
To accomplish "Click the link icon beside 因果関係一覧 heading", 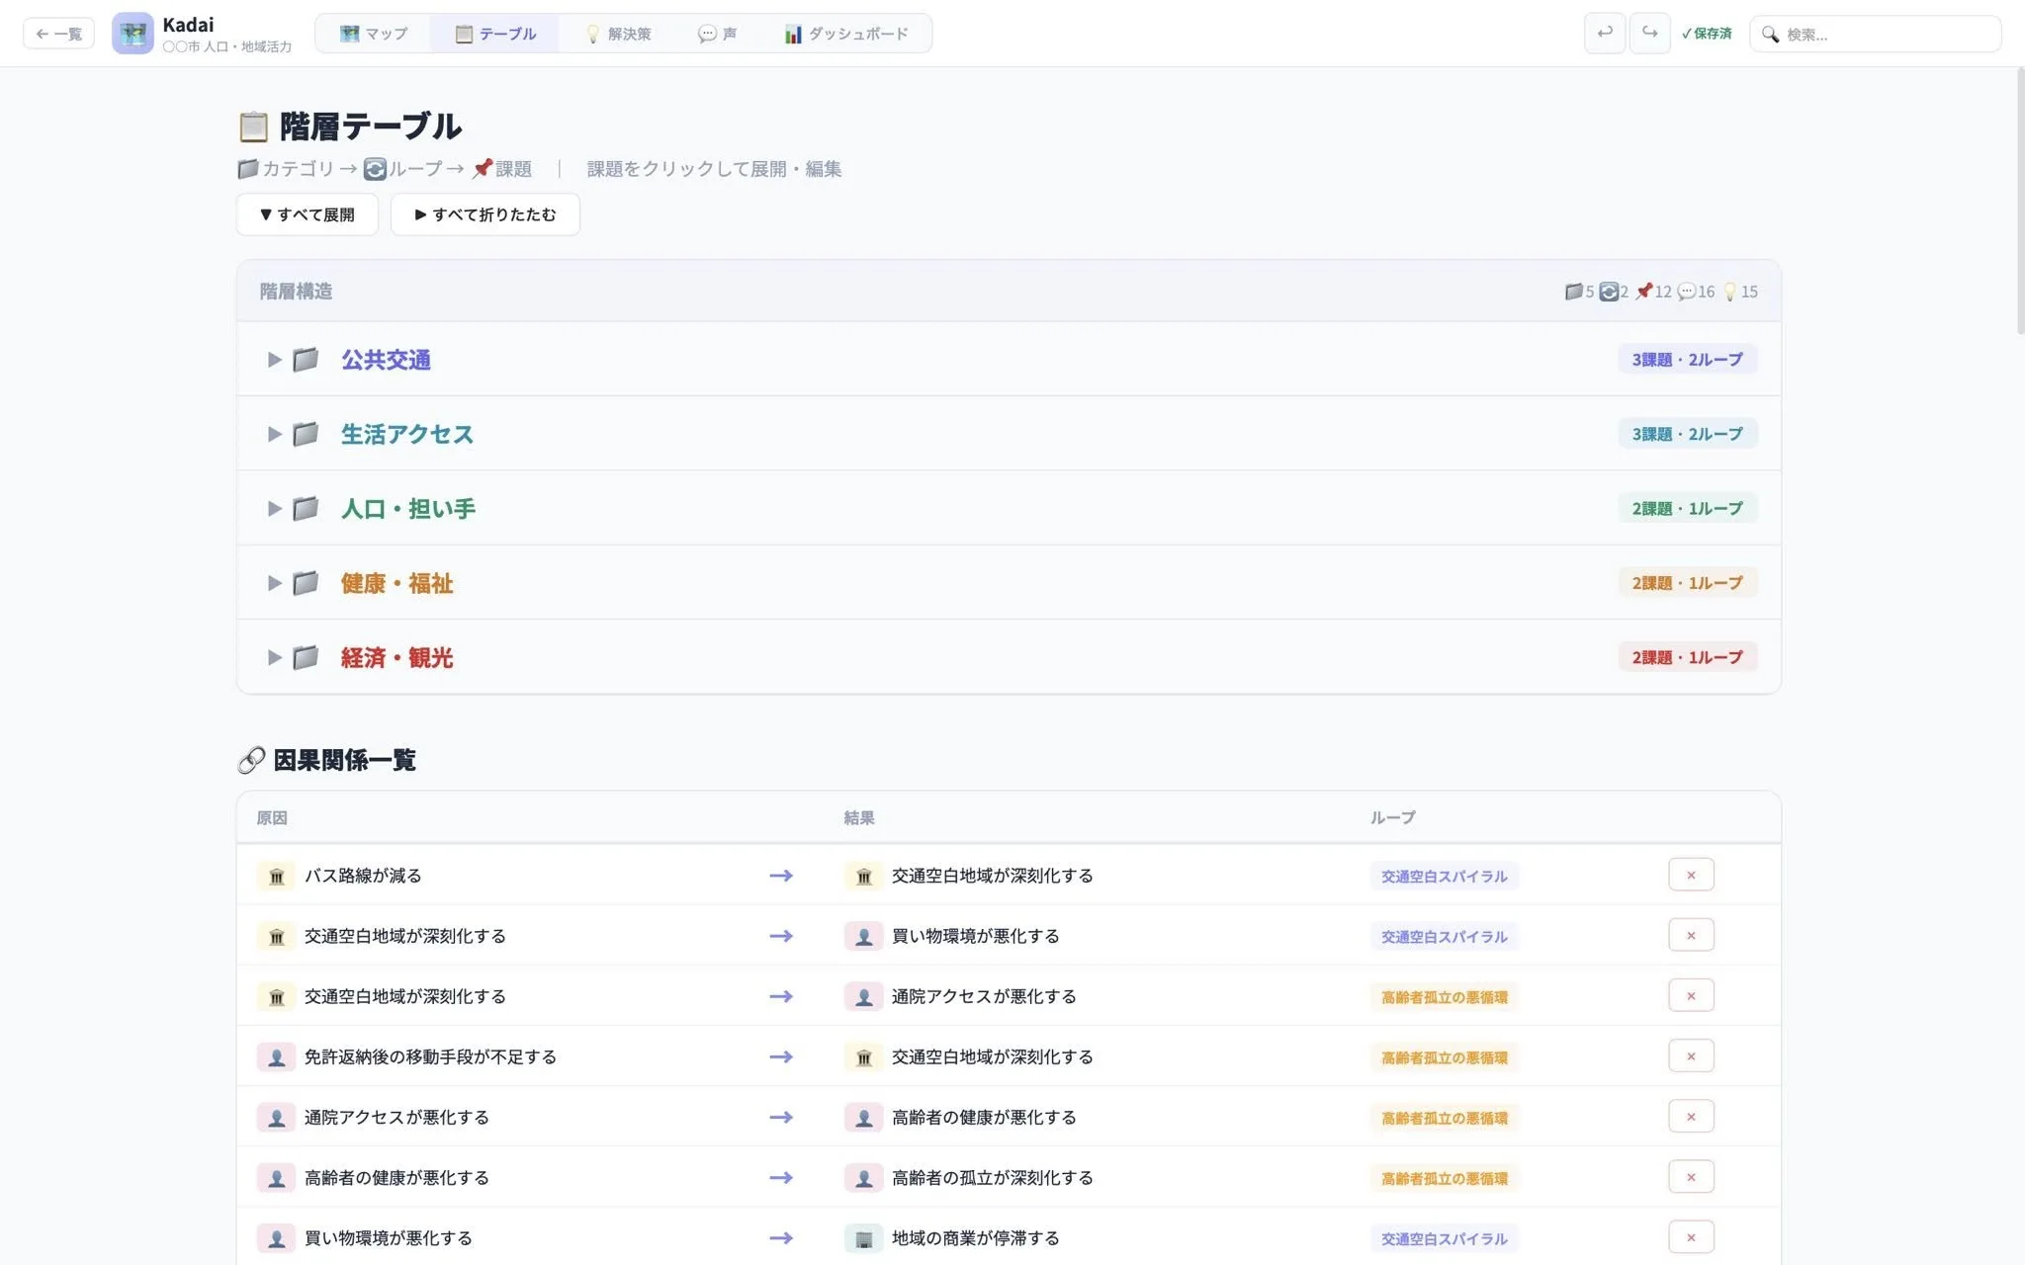I will 251,760.
